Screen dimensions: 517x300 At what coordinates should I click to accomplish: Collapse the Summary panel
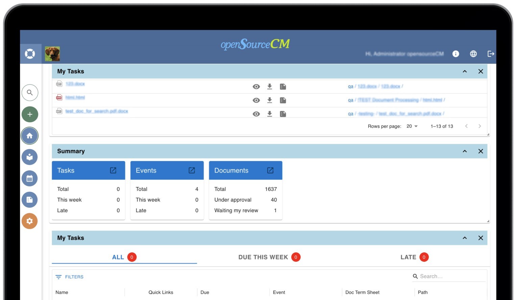pyautogui.click(x=465, y=151)
